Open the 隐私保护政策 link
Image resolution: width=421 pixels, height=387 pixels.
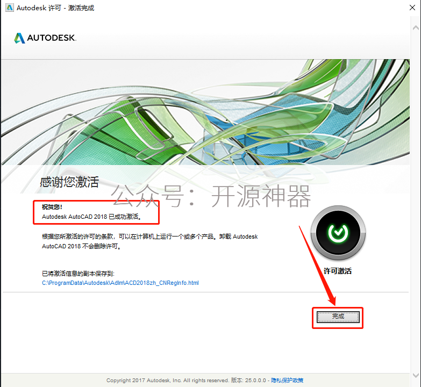pyautogui.click(x=287, y=381)
